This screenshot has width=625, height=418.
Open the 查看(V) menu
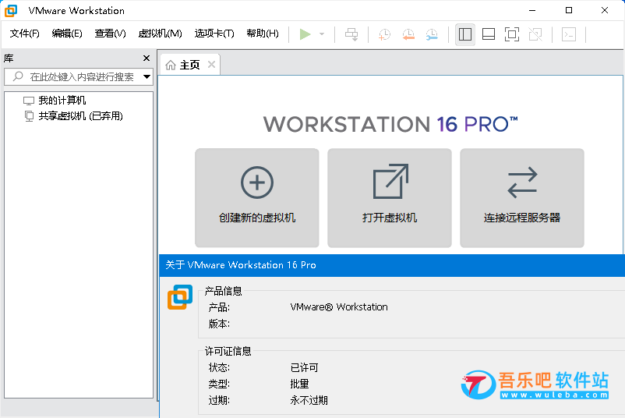pos(110,34)
